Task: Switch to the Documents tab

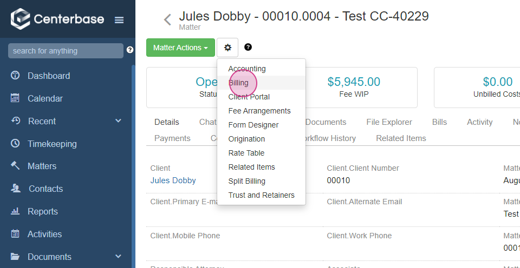Action: [326, 122]
